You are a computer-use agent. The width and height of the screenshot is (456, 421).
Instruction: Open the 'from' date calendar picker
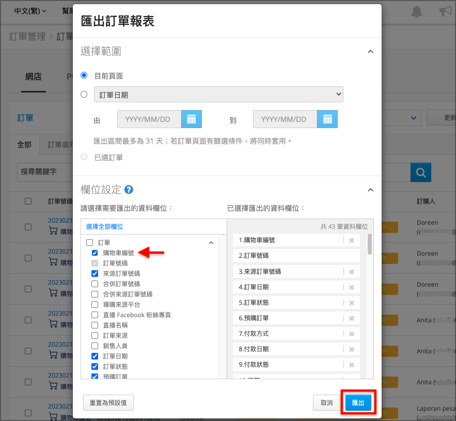click(x=192, y=119)
